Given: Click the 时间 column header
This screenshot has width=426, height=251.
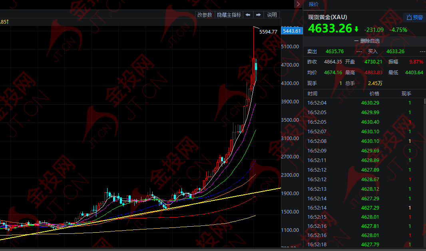Looking at the screenshot, I should click(313, 93).
